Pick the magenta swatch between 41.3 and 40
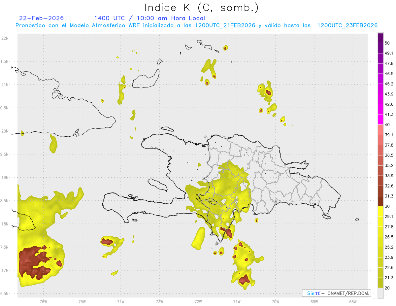This screenshot has height=306, width=396. pyautogui.click(x=381, y=119)
